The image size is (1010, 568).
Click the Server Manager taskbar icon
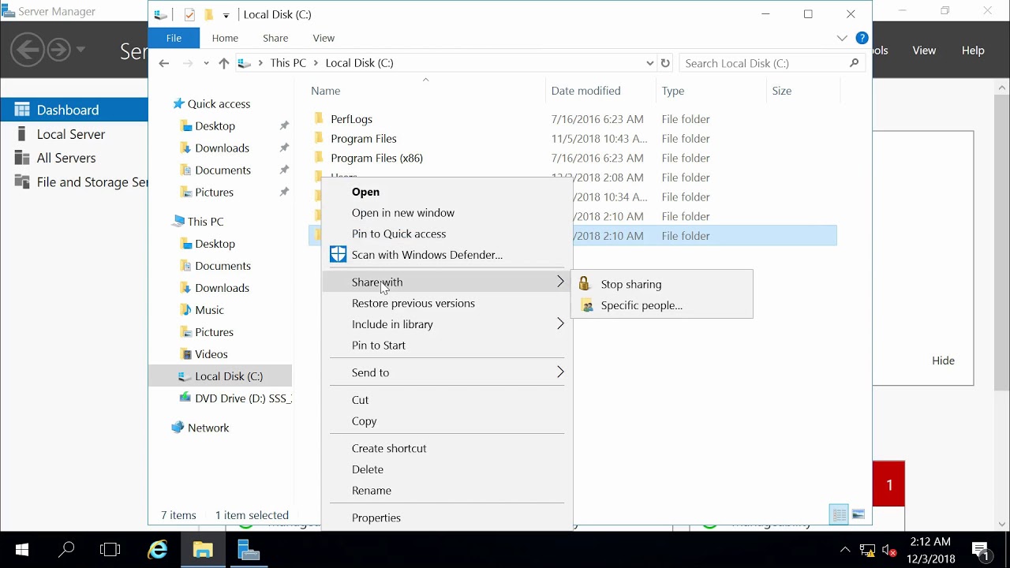tap(249, 549)
